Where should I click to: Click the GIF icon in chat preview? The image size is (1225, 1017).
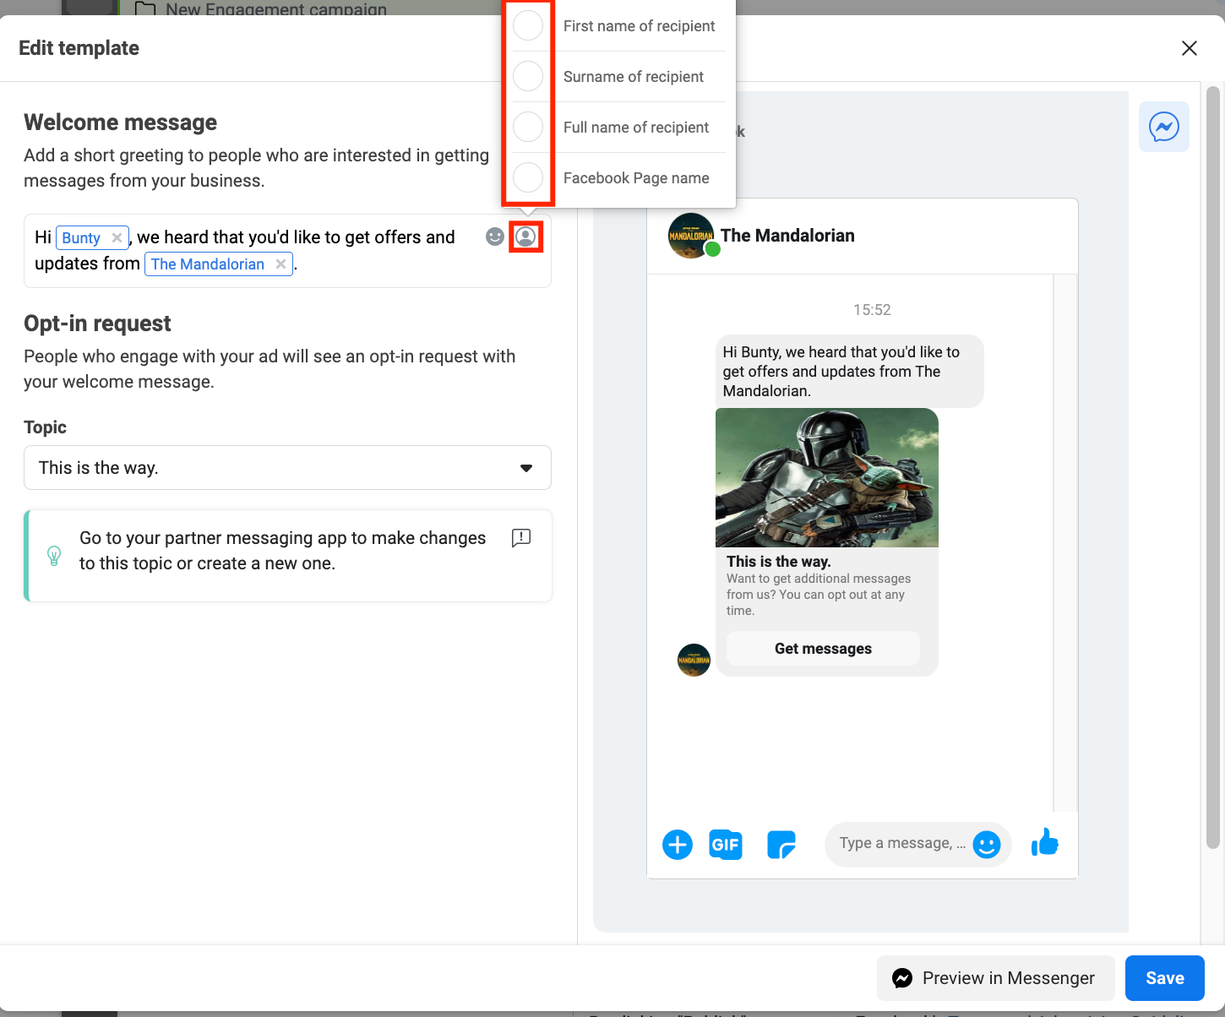click(726, 844)
